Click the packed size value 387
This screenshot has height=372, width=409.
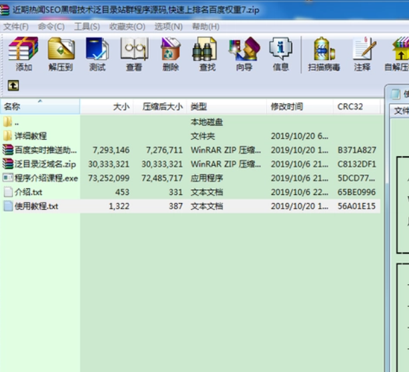tap(175, 206)
